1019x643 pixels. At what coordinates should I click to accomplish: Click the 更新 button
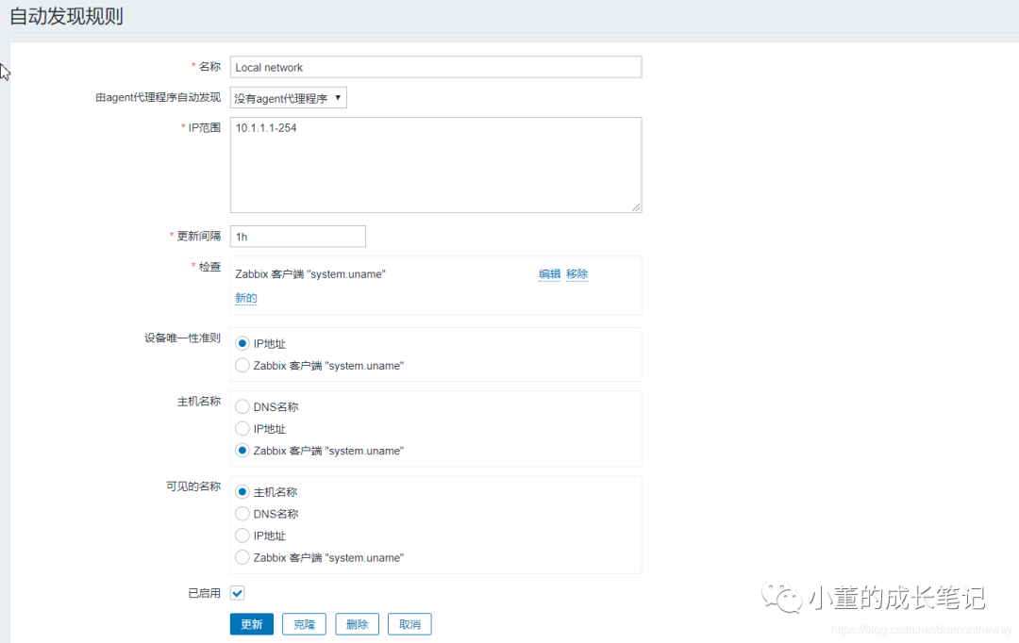point(252,624)
